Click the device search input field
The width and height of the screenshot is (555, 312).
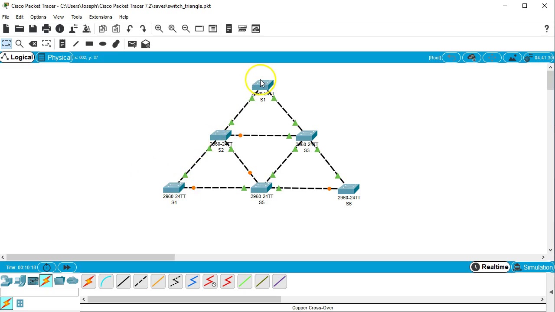pos(39,292)
